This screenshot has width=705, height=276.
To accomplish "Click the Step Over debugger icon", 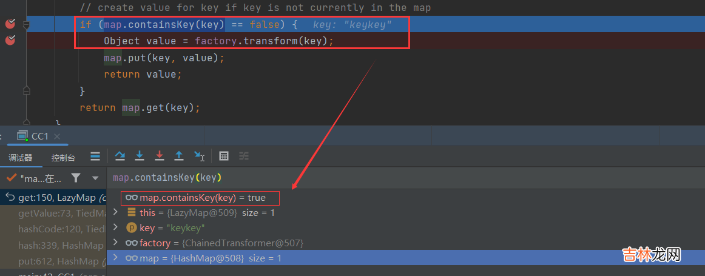I will pos(120,156).
